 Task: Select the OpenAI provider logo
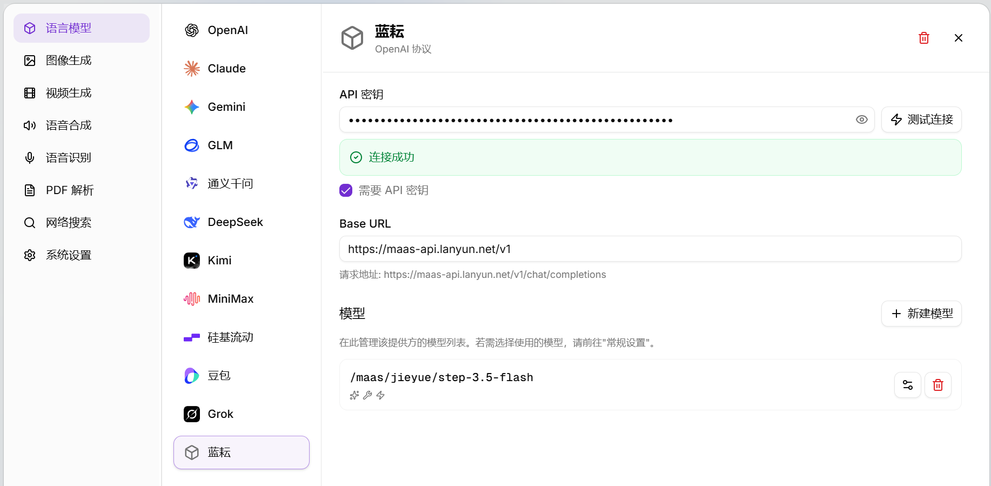click(192, 30)
